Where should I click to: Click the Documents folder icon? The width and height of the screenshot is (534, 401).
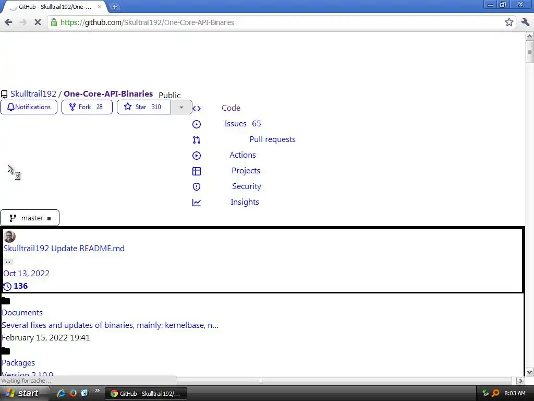pos(6,301)
